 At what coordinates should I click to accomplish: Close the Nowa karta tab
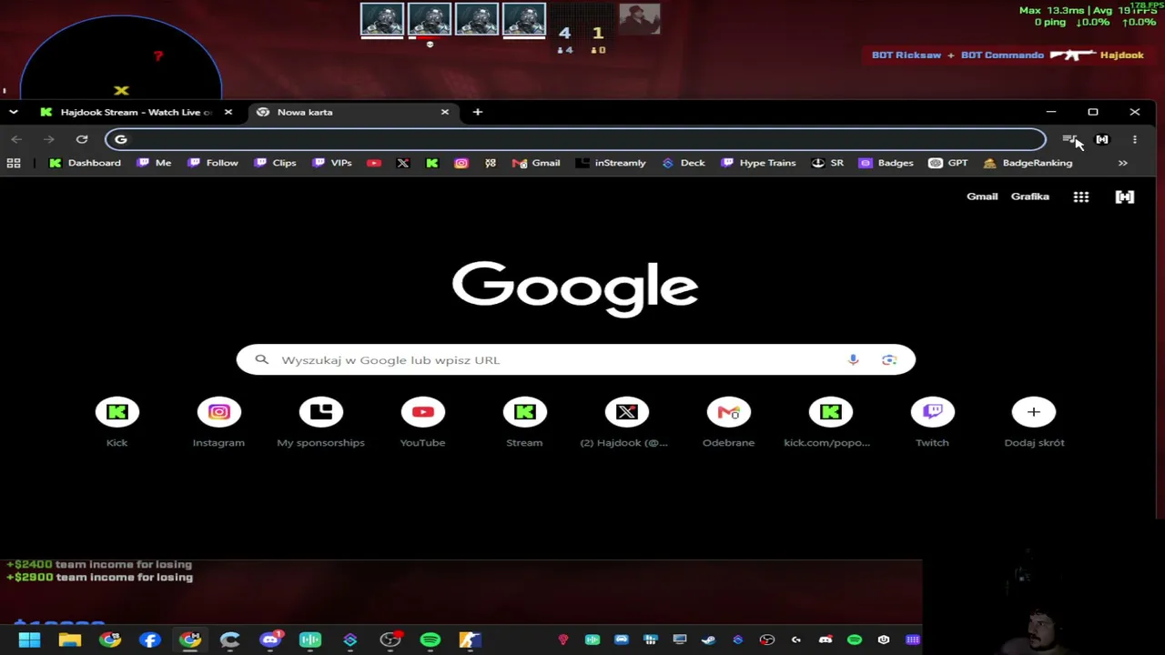[444, 112]
